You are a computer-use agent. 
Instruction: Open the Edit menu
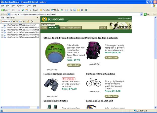8,6
